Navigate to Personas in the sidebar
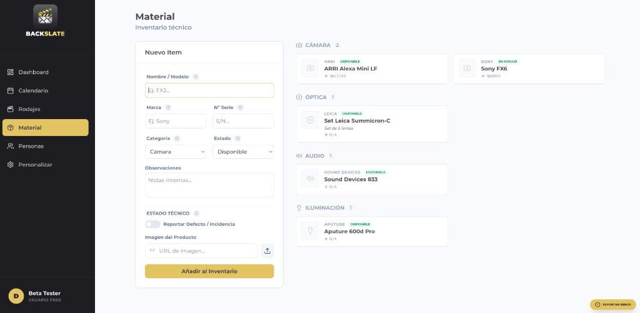 point(31,146)
